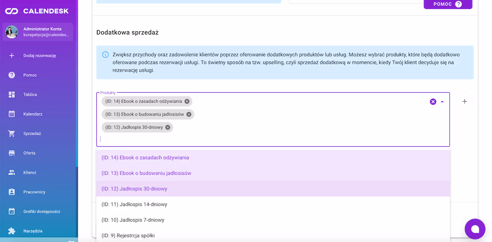The width and height of the screenshot is (492, 242).
Task: Deselect Ebook o zasadach odżywiania in list
Action: (x=145, y=158)
